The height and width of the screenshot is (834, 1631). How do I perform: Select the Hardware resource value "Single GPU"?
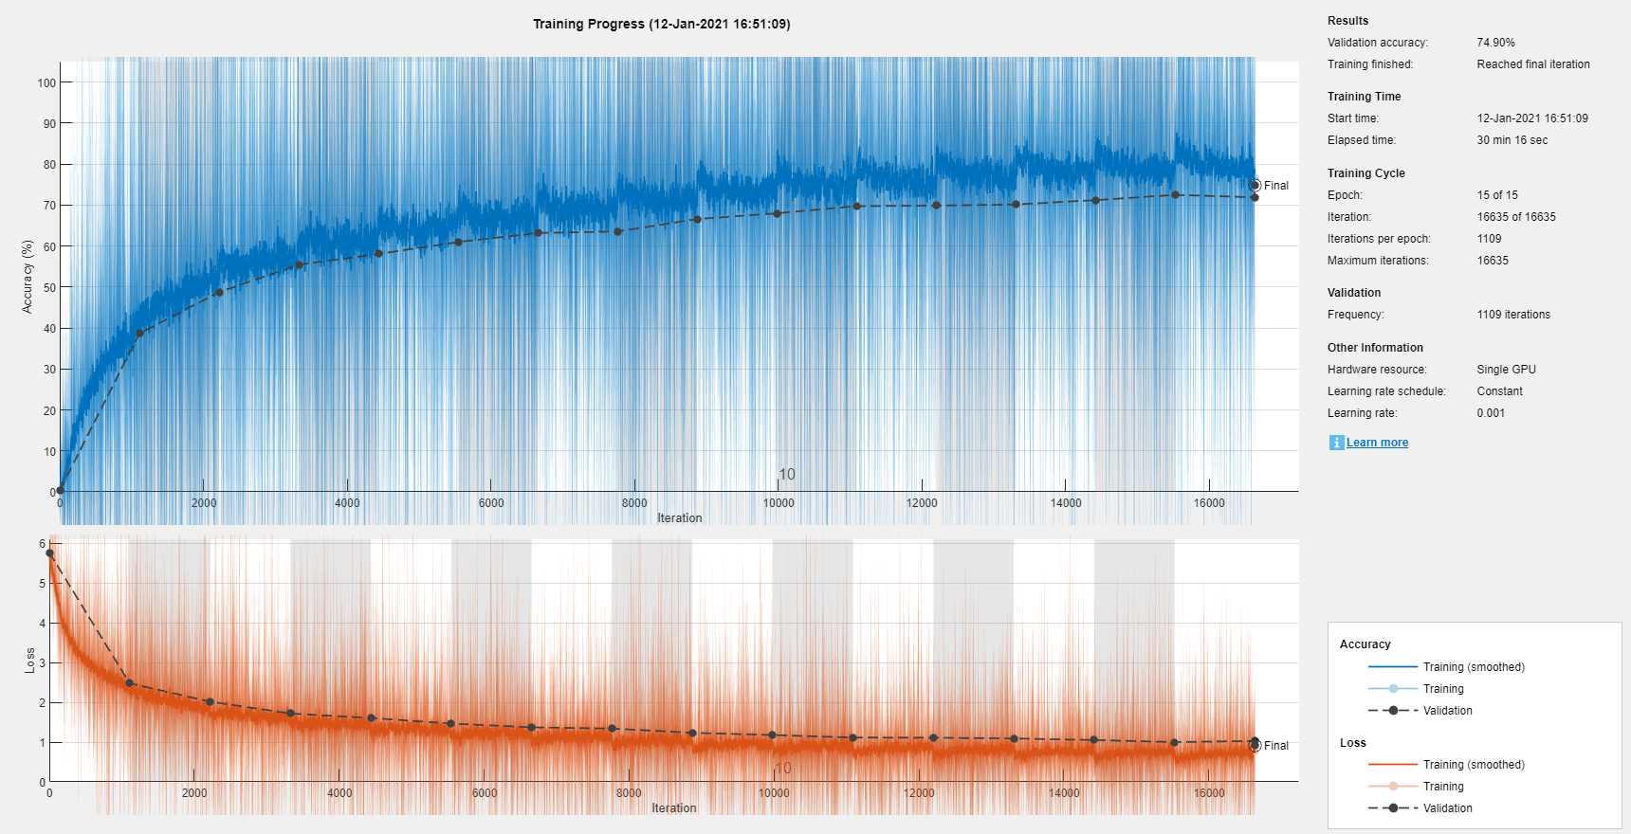[1506, 370]
